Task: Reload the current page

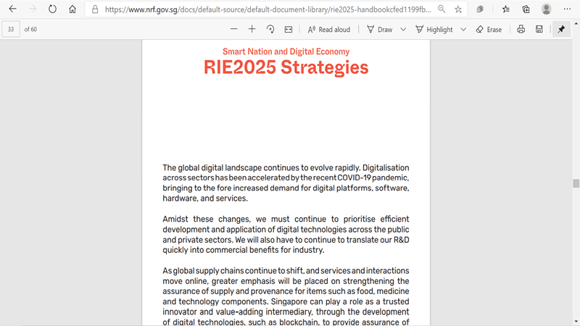Action: point(52,9)
